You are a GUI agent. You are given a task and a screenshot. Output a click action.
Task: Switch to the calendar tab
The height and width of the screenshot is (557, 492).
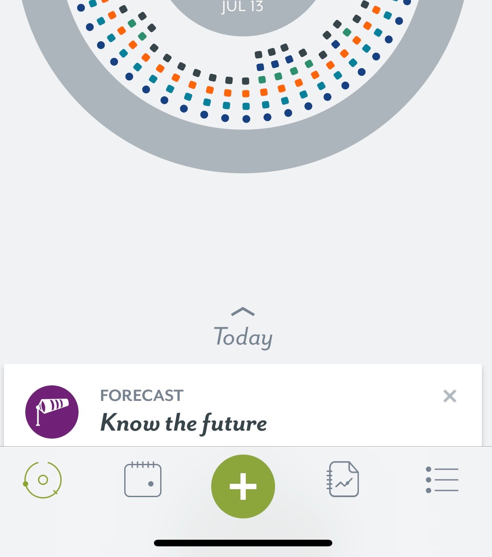coord(143,480)
